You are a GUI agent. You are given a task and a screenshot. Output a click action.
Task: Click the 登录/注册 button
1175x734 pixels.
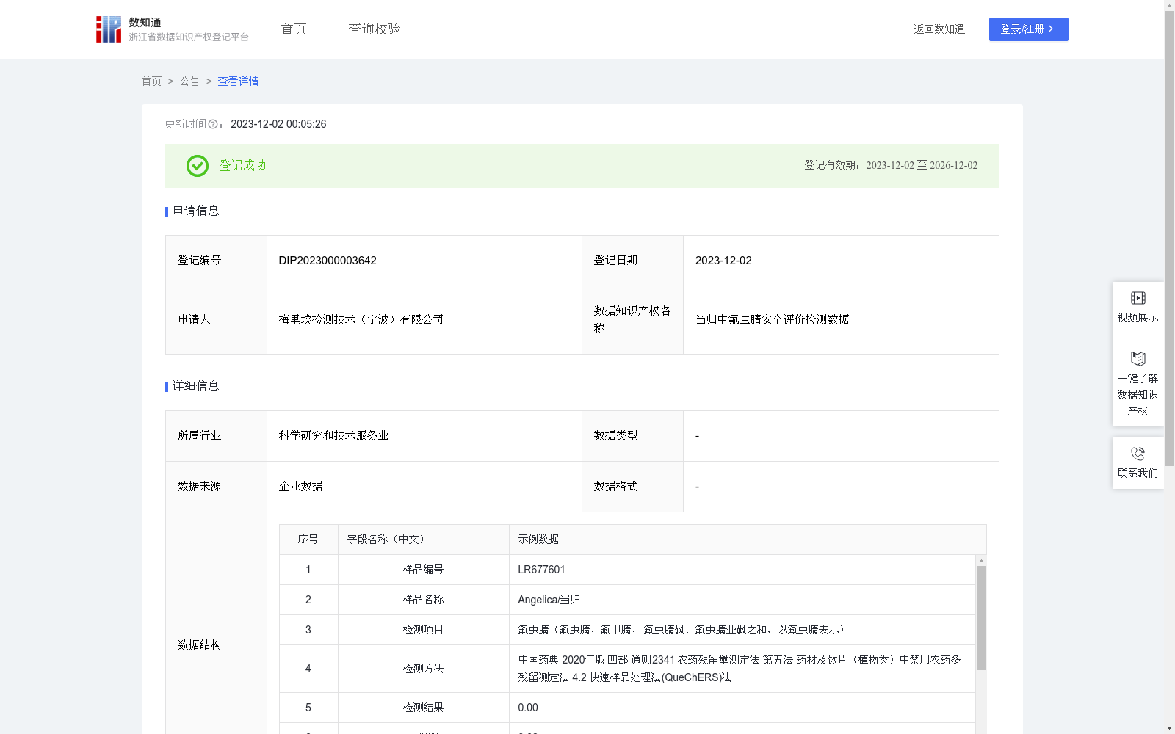click(x=1028, y=29)
